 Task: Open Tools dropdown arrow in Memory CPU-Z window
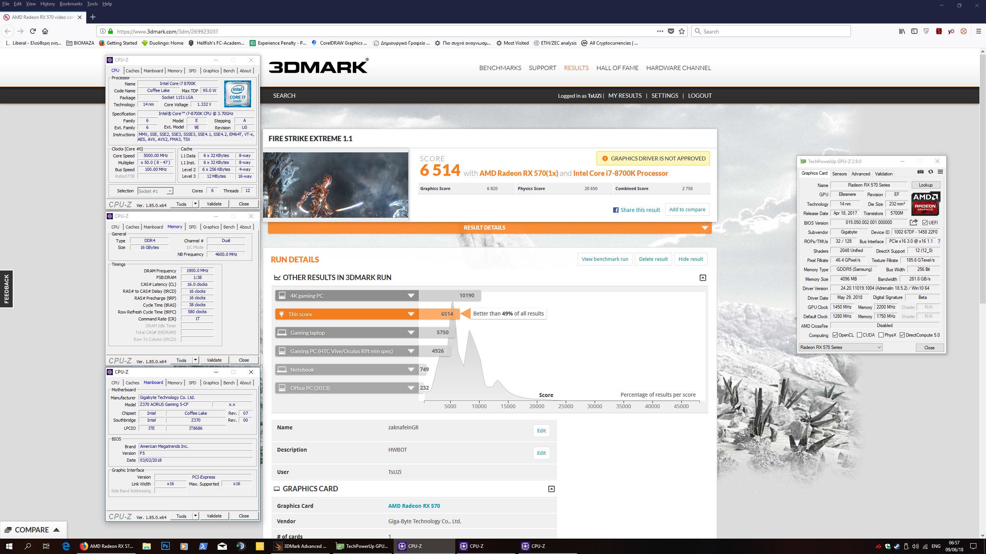click(195, 360)
